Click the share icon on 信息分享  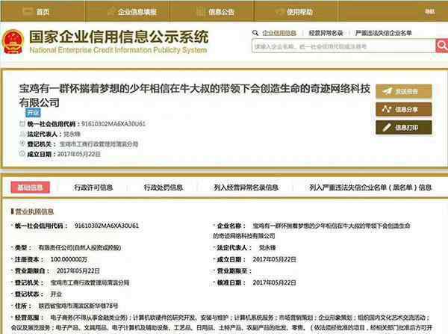click(x=387, y=109)
